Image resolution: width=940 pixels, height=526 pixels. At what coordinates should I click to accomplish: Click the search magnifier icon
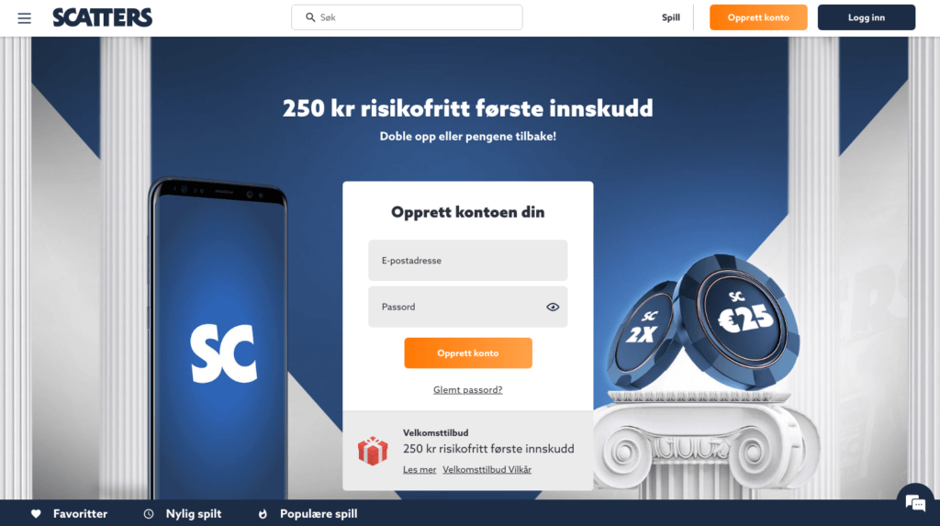(310, 17)
